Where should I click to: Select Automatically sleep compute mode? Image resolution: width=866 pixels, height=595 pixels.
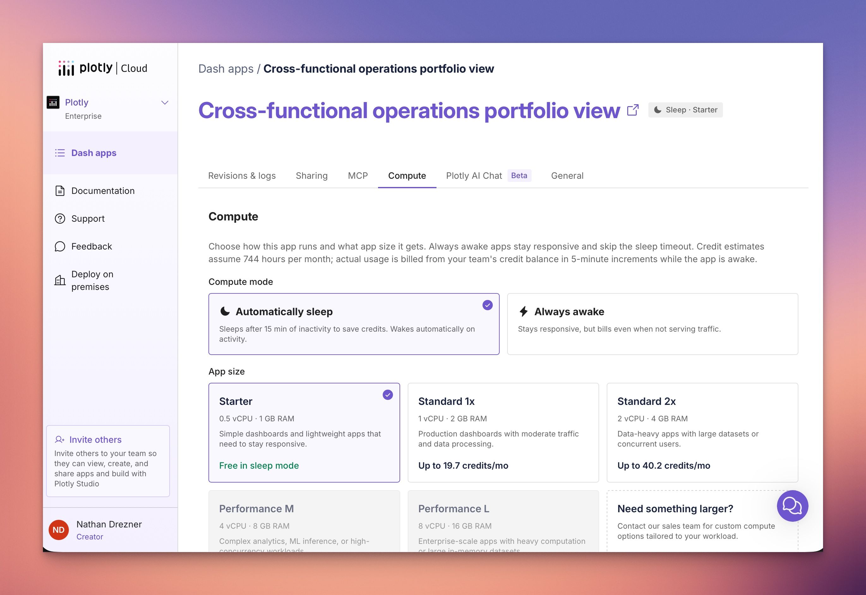354,324
